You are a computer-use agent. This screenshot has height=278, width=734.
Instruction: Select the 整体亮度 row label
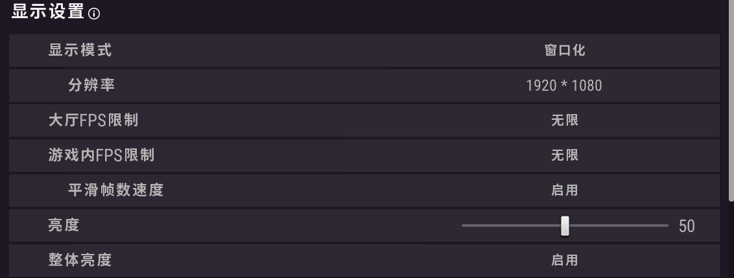click(80, 260)
